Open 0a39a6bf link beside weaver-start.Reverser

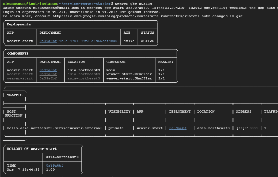48,74
